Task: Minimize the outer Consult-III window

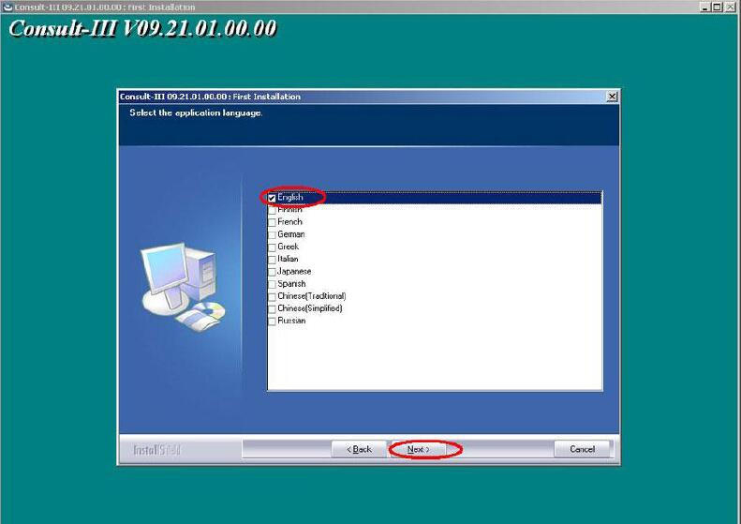Action: (705, 7)
